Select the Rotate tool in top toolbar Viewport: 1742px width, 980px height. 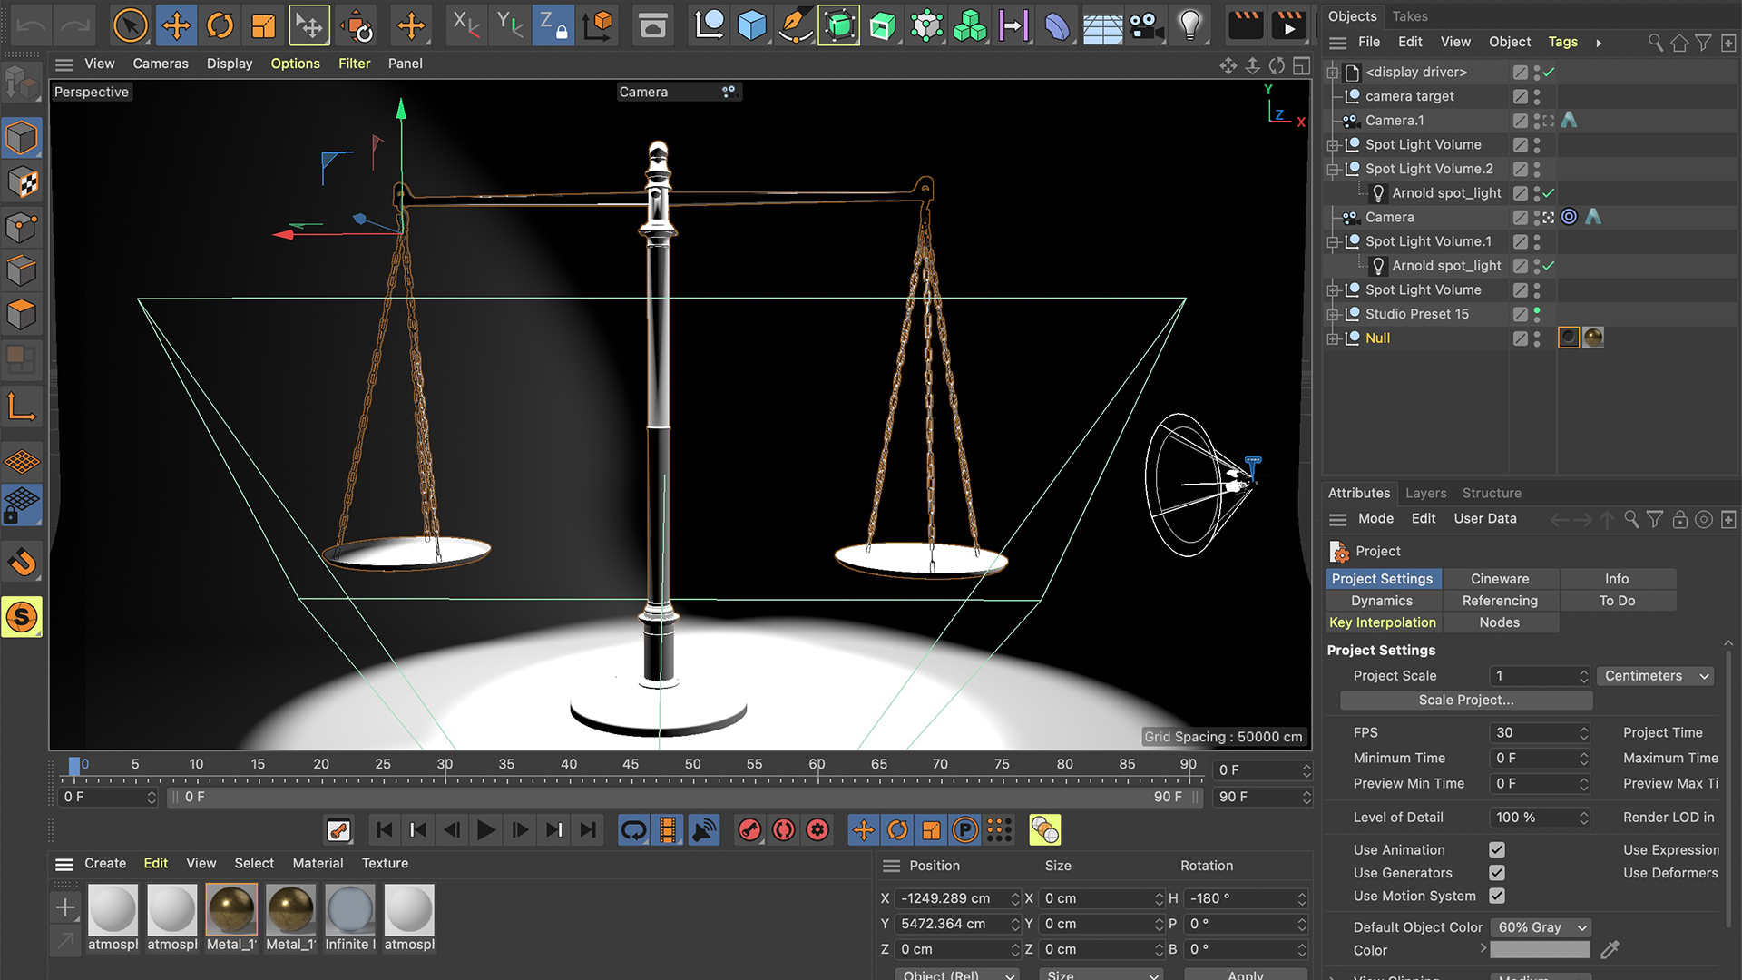(220, 25)
